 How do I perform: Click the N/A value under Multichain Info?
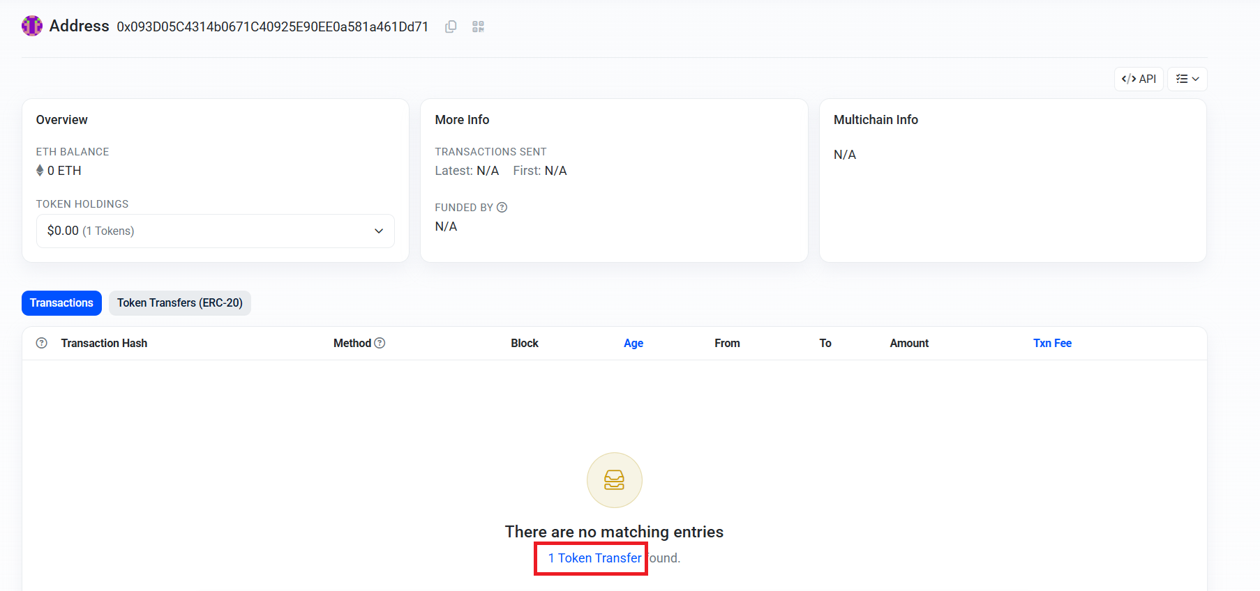[845, 155]
